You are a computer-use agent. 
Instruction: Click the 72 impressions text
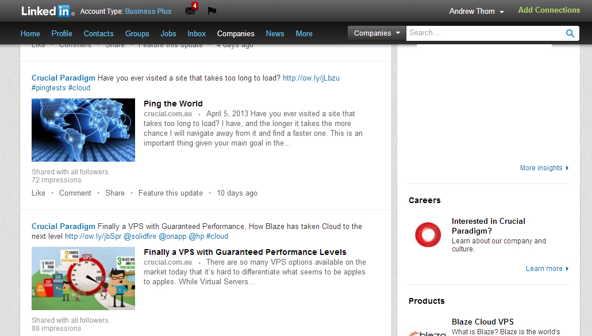coord(56,180)
